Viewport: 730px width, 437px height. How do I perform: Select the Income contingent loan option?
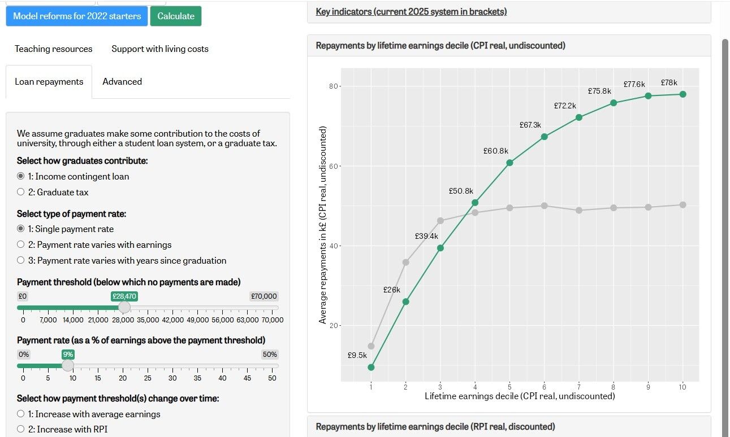[x=21, y=176]
